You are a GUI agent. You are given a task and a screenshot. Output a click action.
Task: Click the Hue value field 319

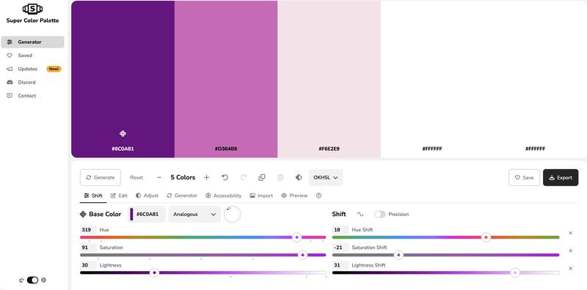88,230
